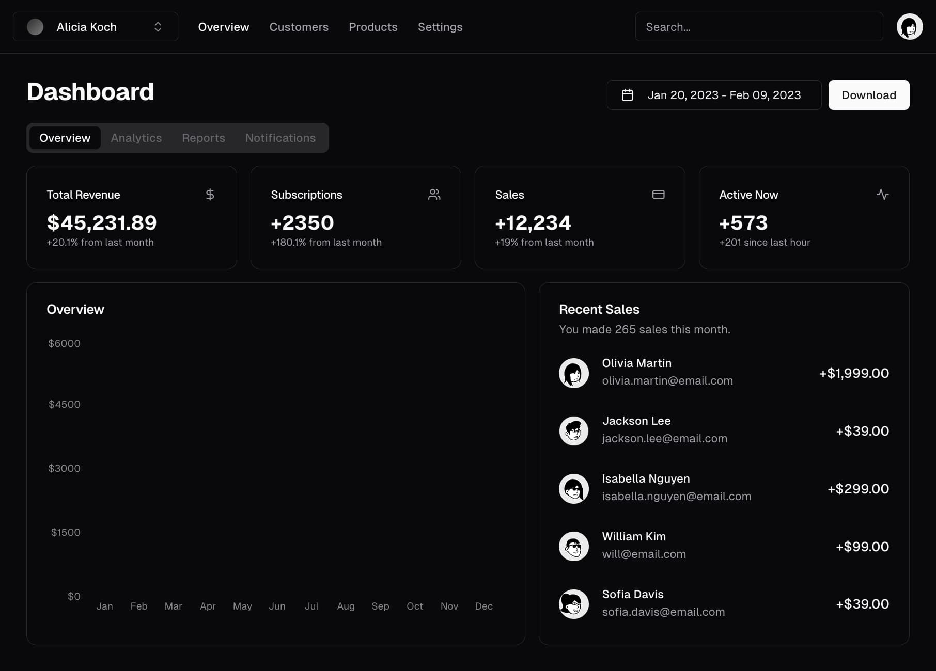Open the Alicia Koch team switcher
The width and height of the screenshot is (936, 671).
coord(87,27)
